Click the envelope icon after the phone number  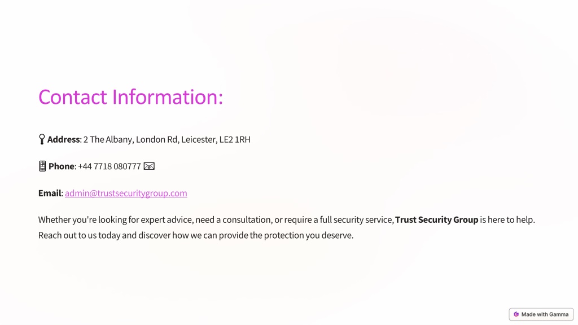pyautogui.click(x=149, y=166)
